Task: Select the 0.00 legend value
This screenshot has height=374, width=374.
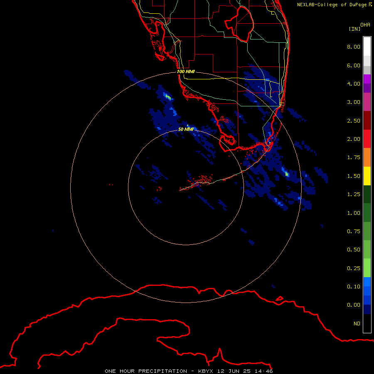Action: point(354,305)
